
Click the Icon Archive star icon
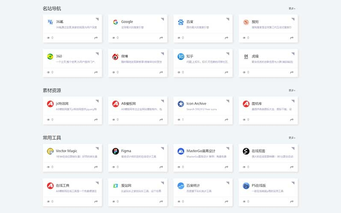click(x=181, y=104)
